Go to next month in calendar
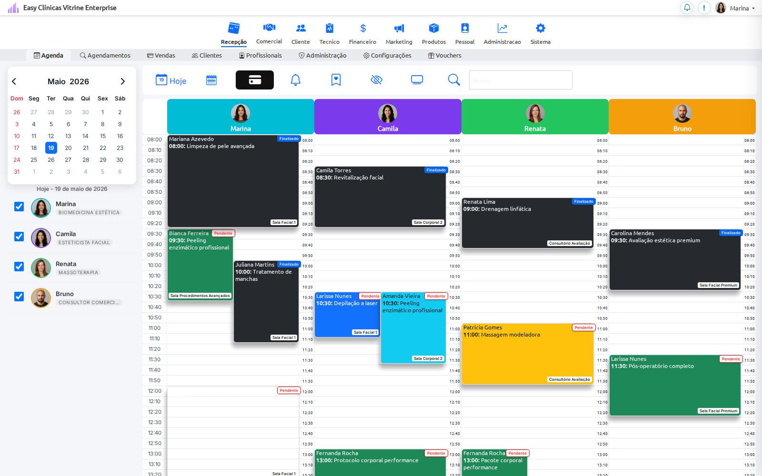Screen dimensions: 762x476 (x=122, y=81)
